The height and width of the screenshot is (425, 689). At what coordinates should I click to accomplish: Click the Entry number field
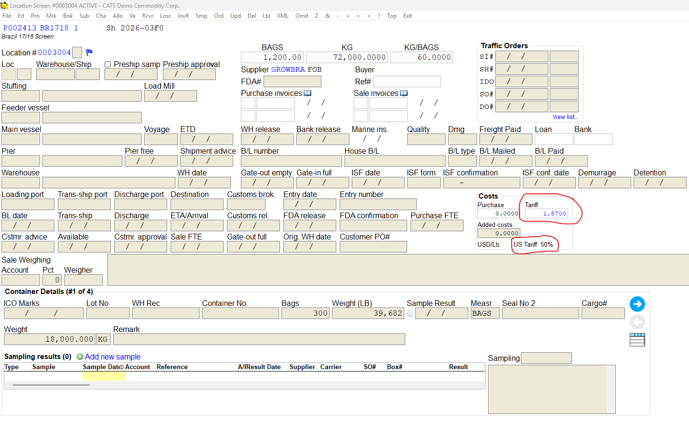pyautogui.click(x=378, y=204)
